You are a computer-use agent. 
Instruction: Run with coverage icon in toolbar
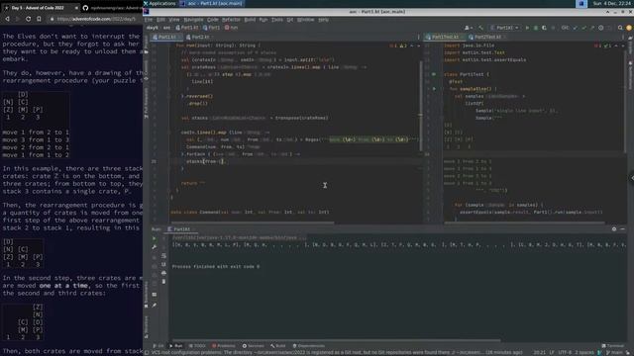[544, 28]
